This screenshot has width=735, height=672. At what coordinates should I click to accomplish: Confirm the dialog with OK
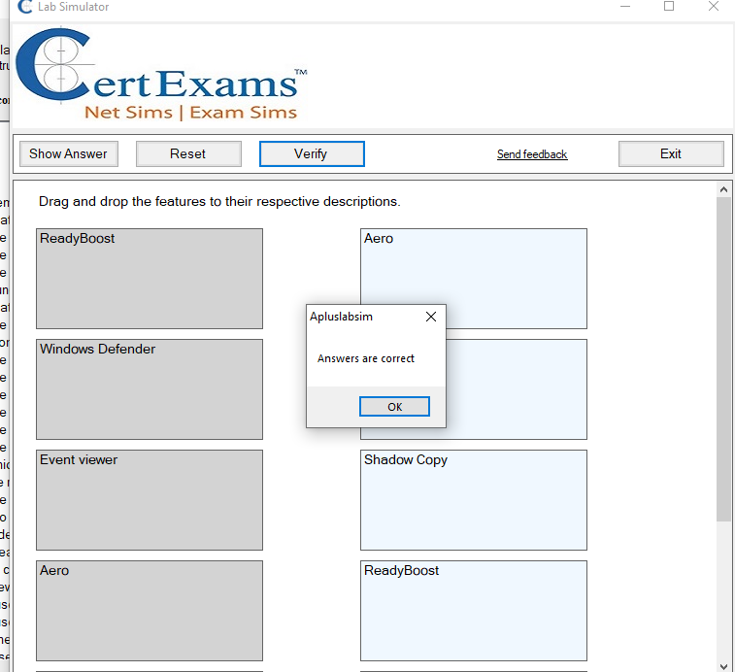click(394, 407)
